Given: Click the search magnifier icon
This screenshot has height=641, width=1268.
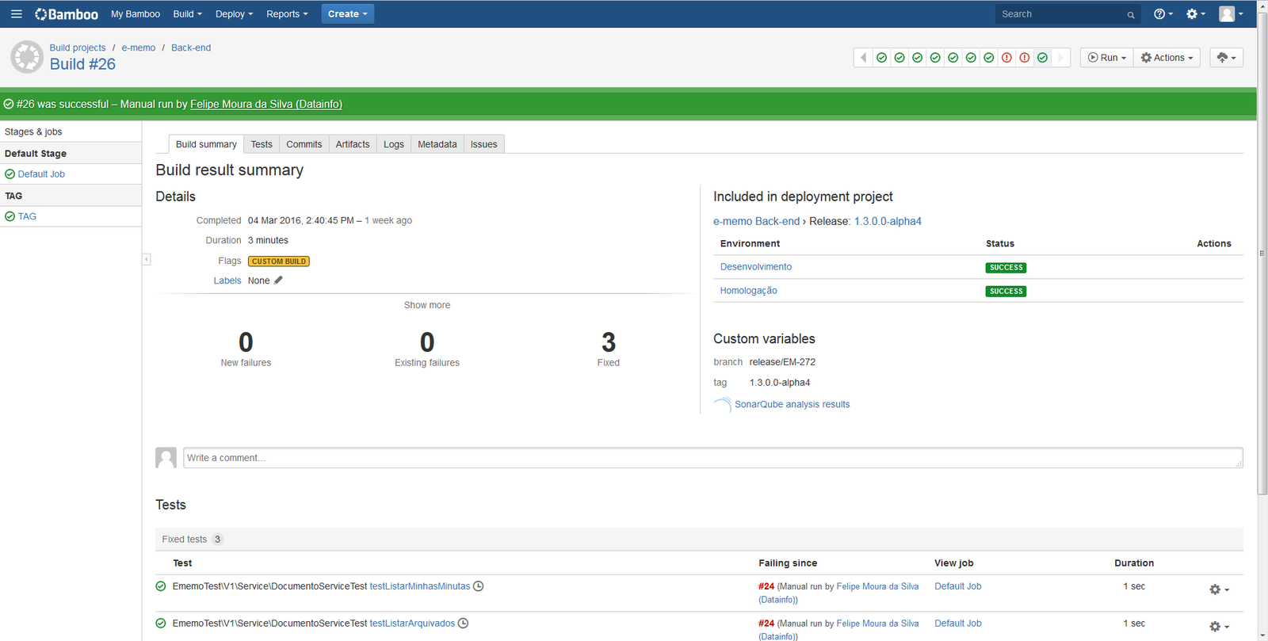Looking at the screenshot, I should pos(1131,14).
